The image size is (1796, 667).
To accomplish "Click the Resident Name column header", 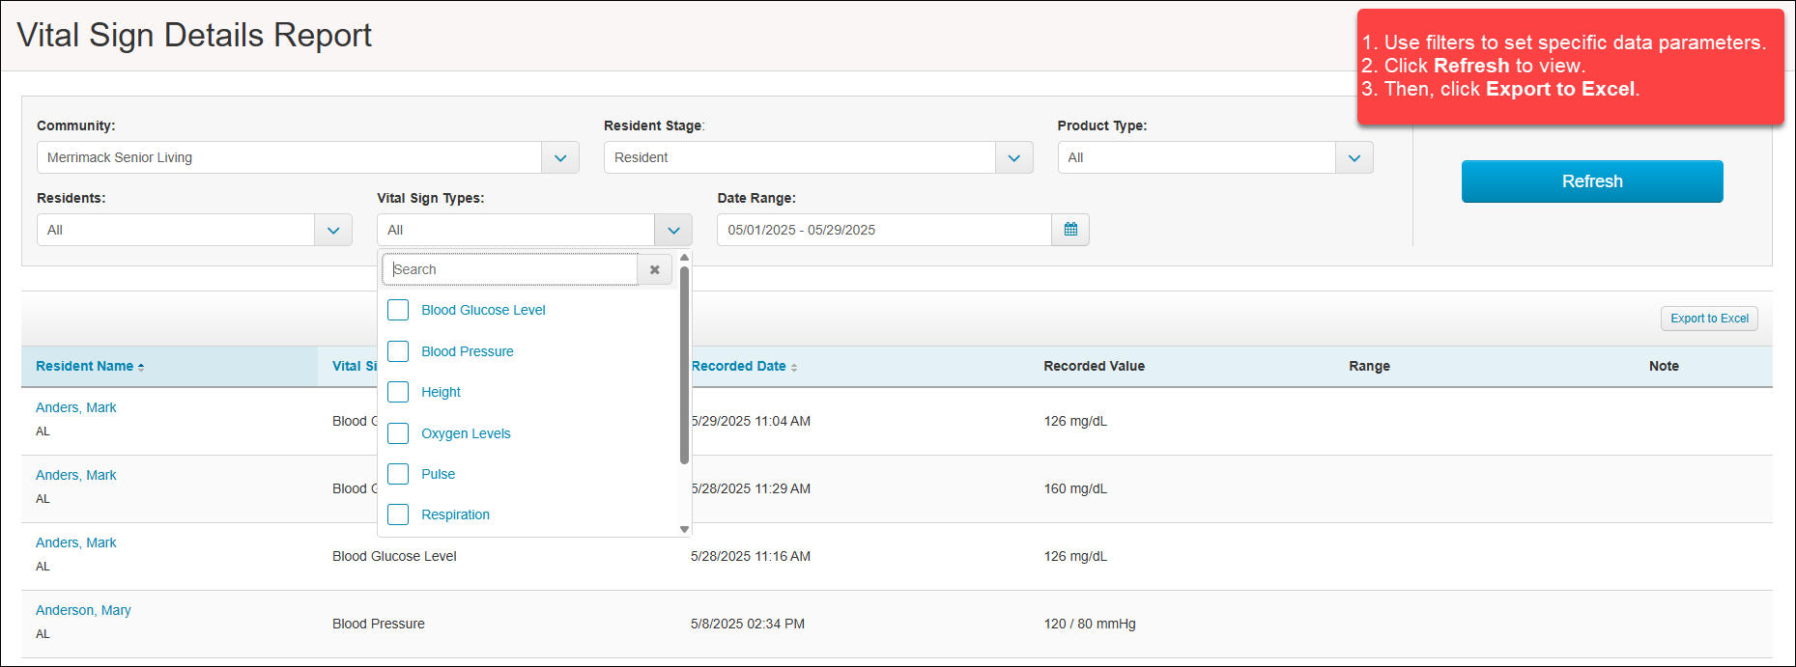I will pos(169,366).
